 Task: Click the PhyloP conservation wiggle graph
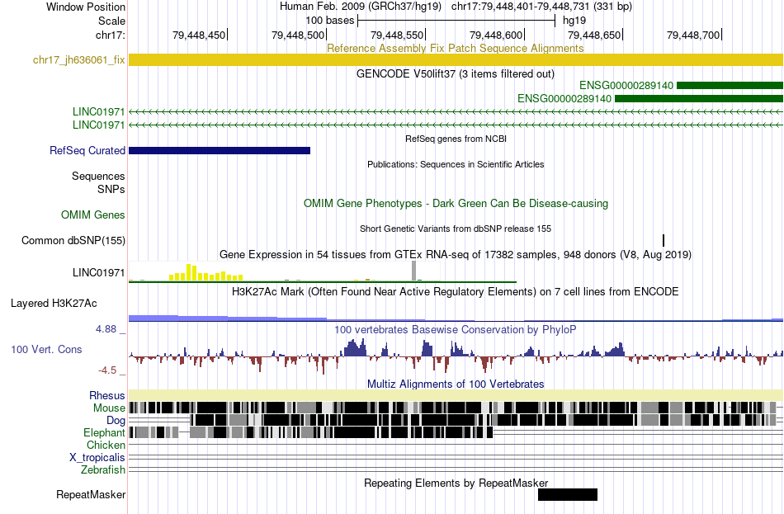(456, 356)
